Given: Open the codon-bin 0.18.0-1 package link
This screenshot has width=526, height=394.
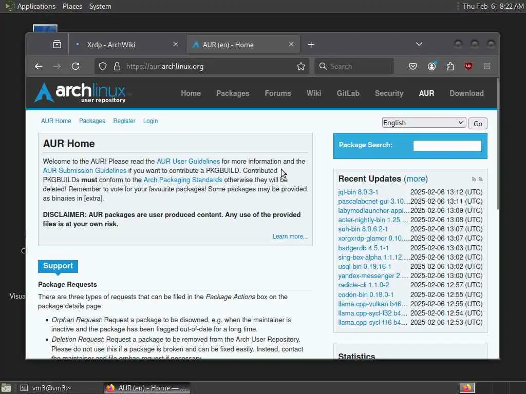Looking at the screenshot, I should tap(366, 295).
